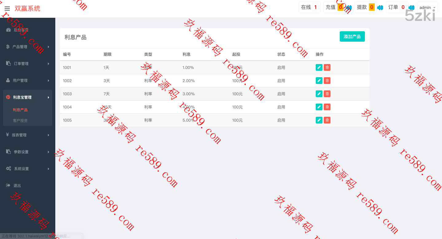Toggle the 提款 withdrawal sound speaker
Viewport: 442px width, 239px height.
pyautogui.click(x=380, y=8)
